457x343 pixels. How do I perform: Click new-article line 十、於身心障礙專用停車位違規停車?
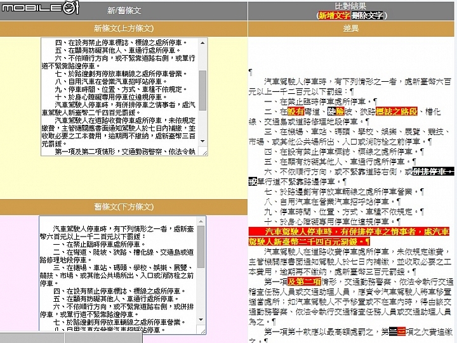tap(111, 97)
